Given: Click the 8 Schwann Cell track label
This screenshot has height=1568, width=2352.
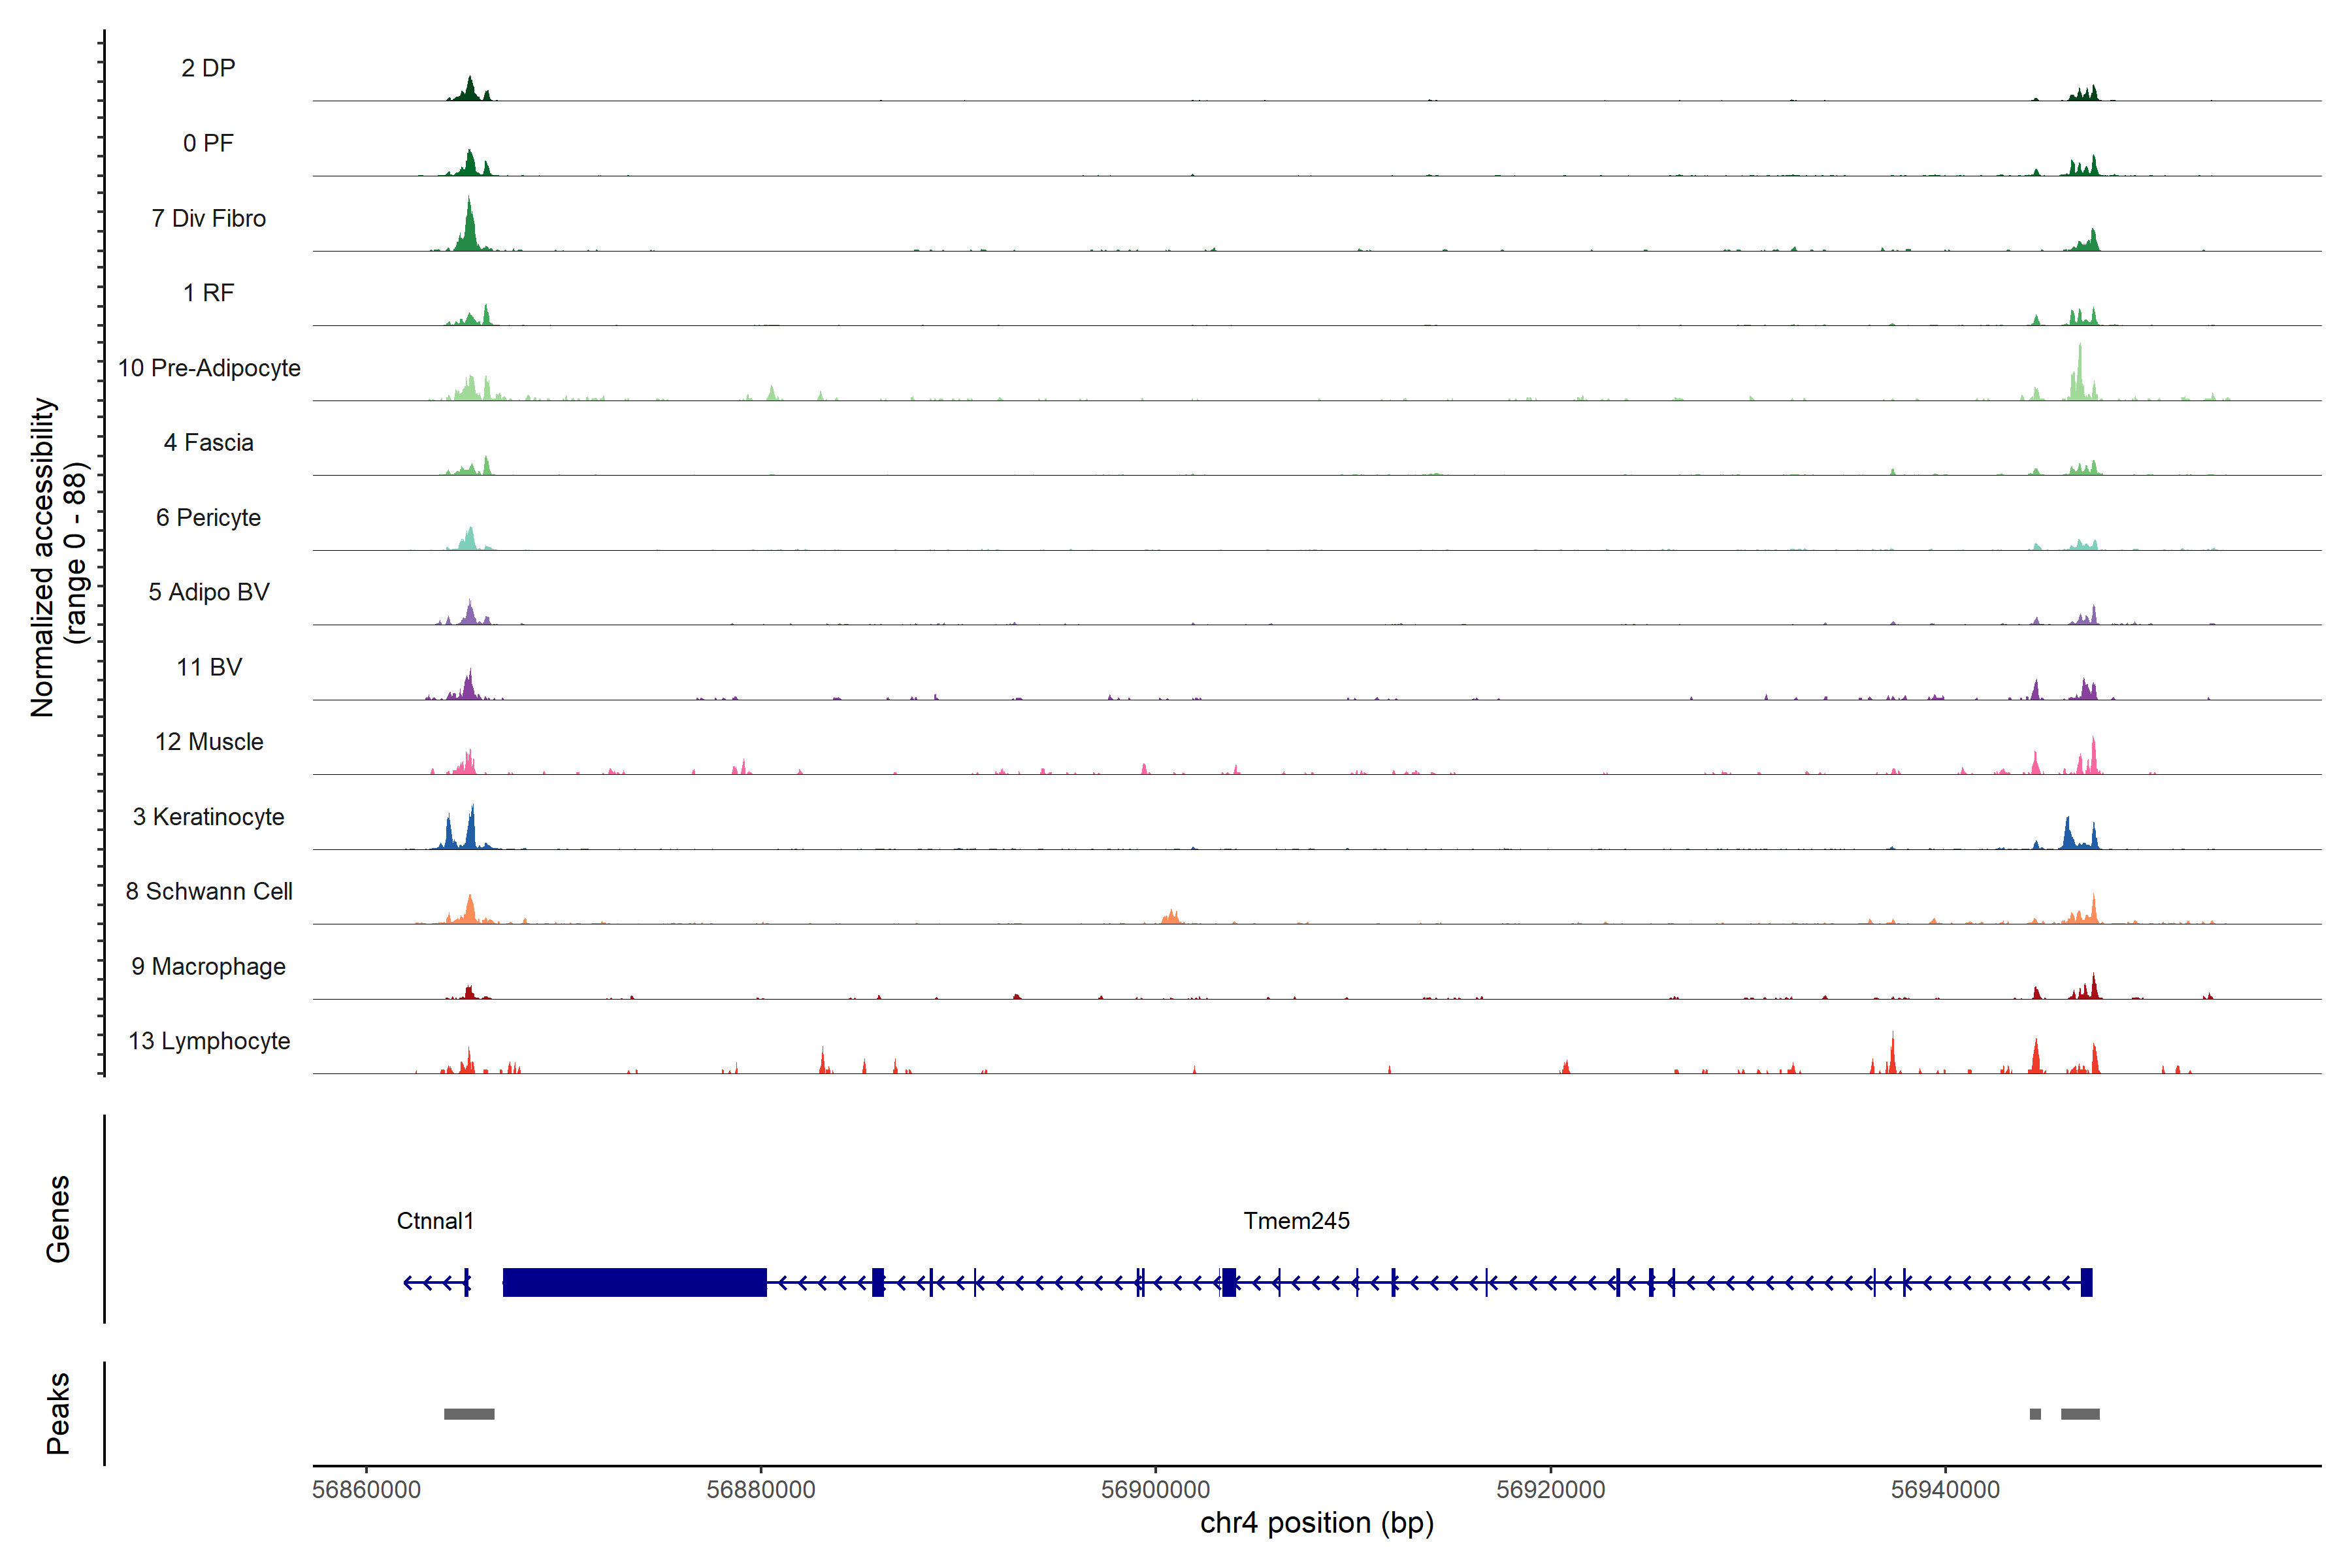Looking at the screenshot, I should 209,891.
